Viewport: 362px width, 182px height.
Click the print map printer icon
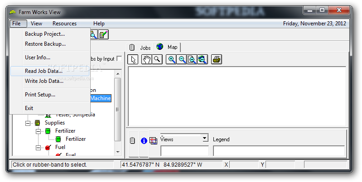point(217,59)
